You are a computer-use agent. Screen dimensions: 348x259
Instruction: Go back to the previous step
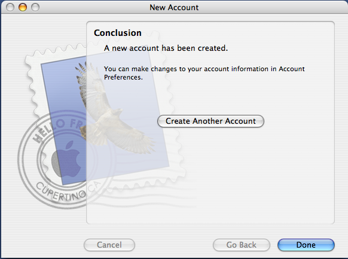coord(242,245)
